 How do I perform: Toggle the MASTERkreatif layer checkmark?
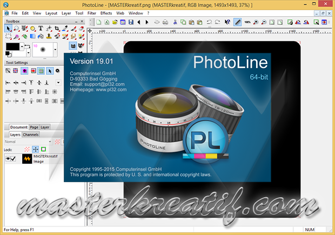coord(14,158)
